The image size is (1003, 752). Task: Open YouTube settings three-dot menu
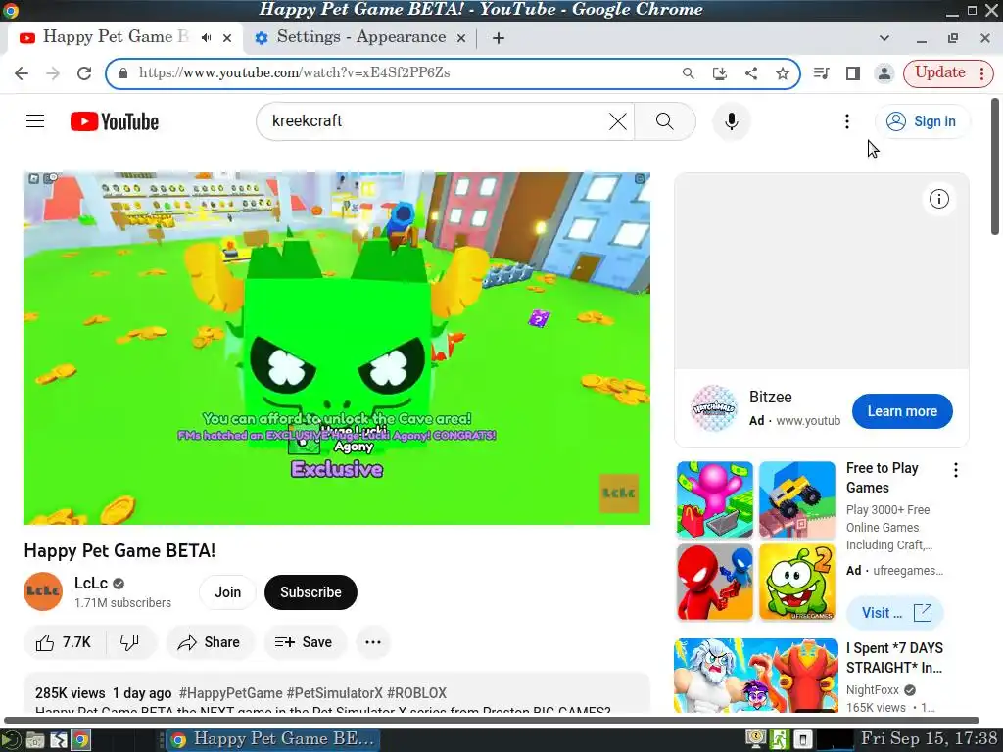click(847, 120)
